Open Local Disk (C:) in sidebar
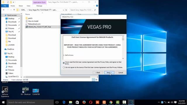 pos(13,76)
